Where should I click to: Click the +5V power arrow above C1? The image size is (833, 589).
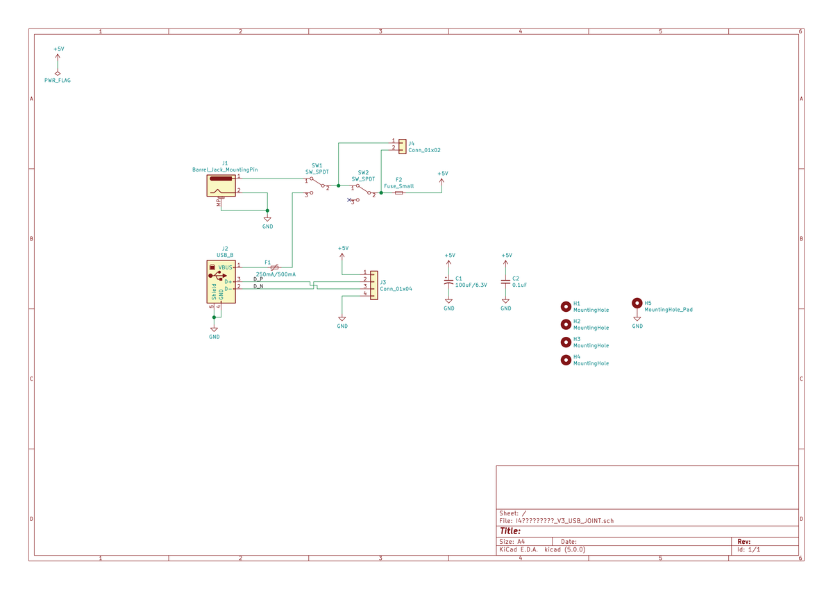pos(448,263)
